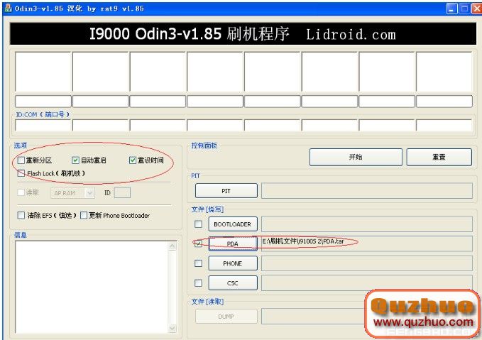
Task: Click message log scrollbar up arrow
Action: pyautogui.click(x=172, y=246)
